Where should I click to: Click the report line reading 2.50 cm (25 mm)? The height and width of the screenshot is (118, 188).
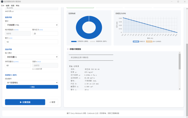pos(92,84)
